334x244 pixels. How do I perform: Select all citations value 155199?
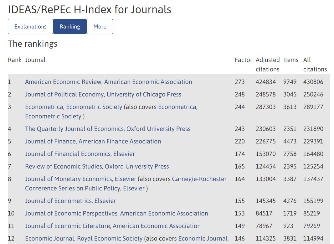point(313,201)
